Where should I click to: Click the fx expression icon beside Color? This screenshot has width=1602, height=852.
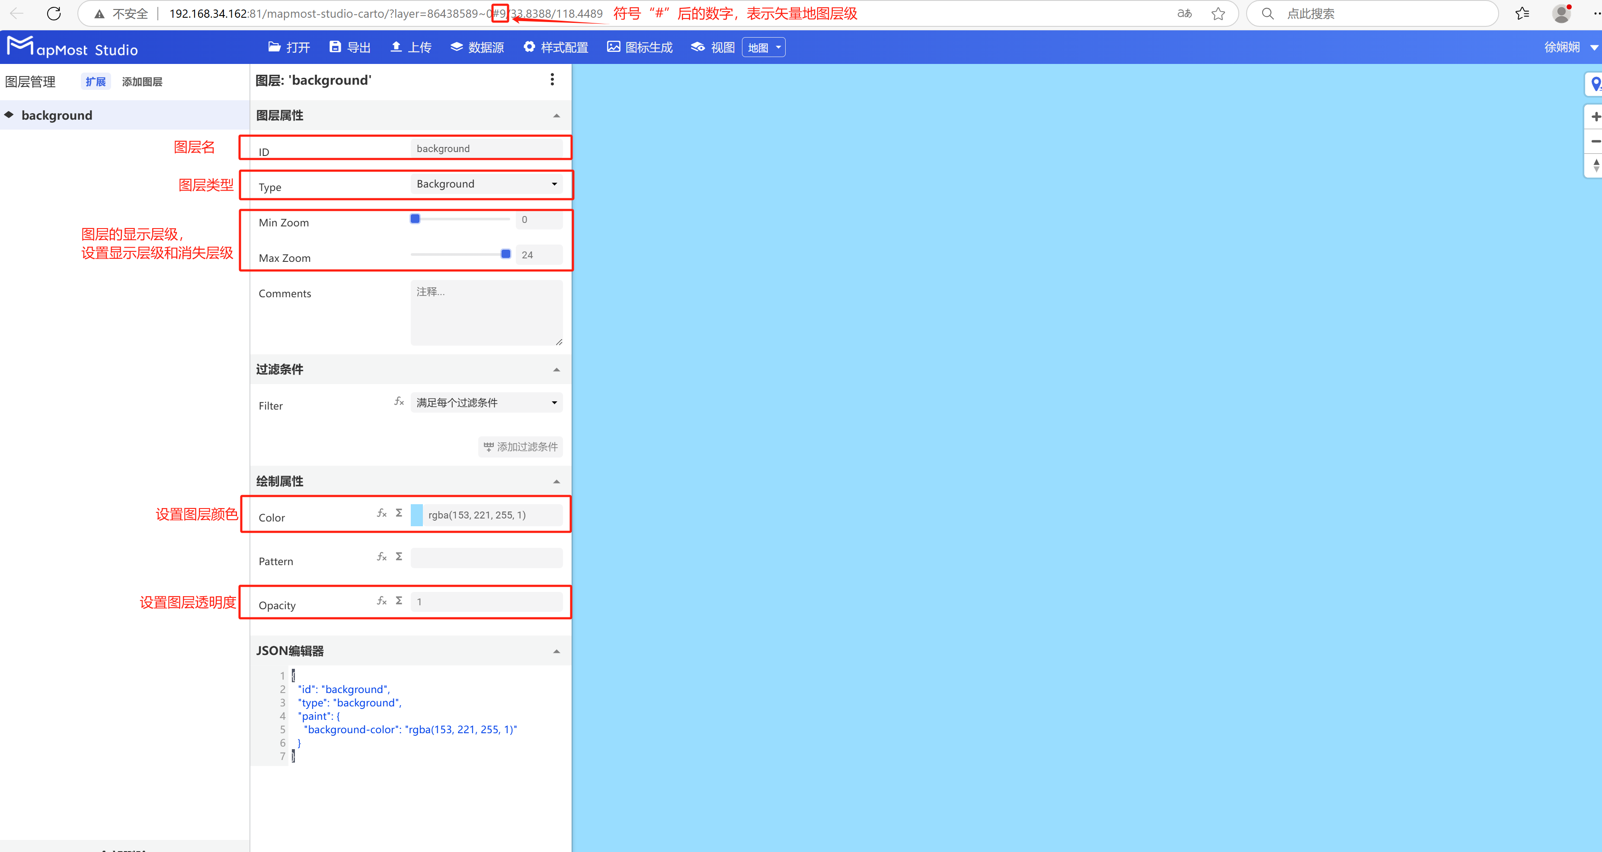click(381, 513)
